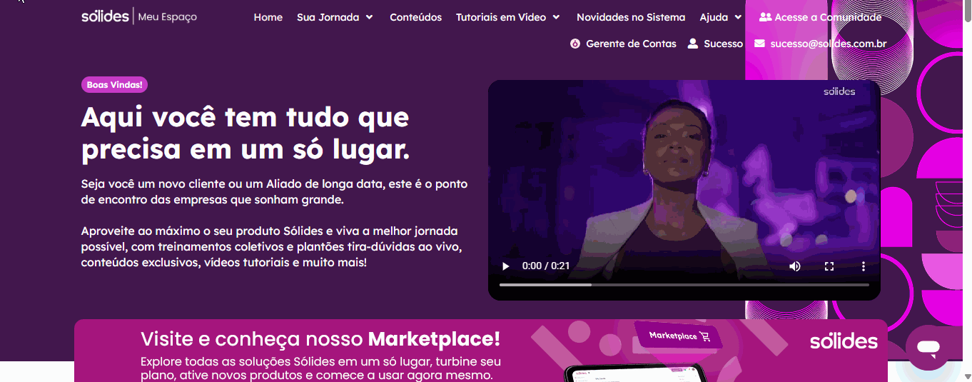Click the Sucesso person icon
This screenshot has height=382, width=972.
coord(692,44)
